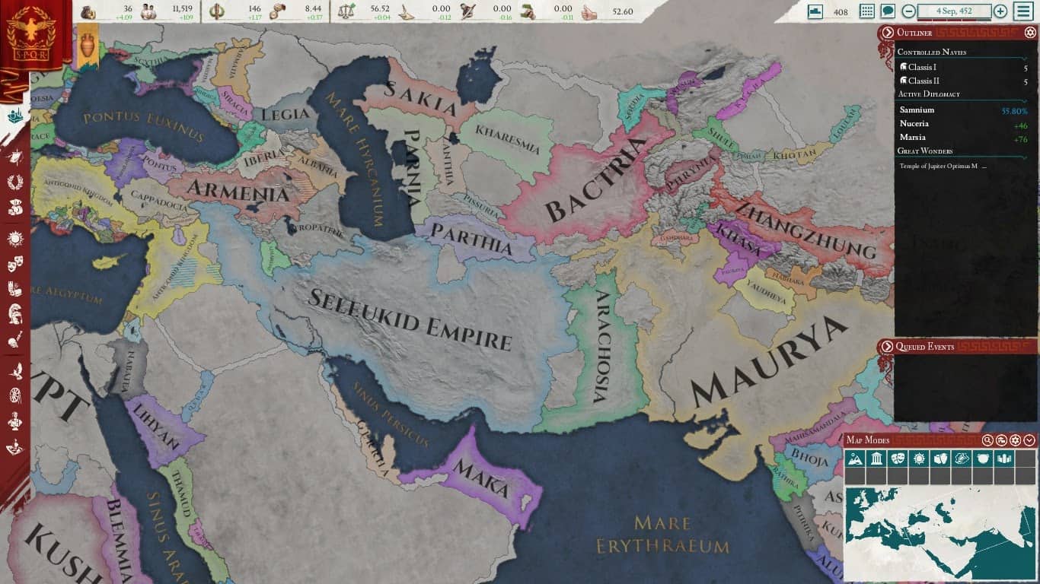The height and width of the screenshot is (584, 1040).
Task: Select the temple map mode icon
Action: click(876, 459)
